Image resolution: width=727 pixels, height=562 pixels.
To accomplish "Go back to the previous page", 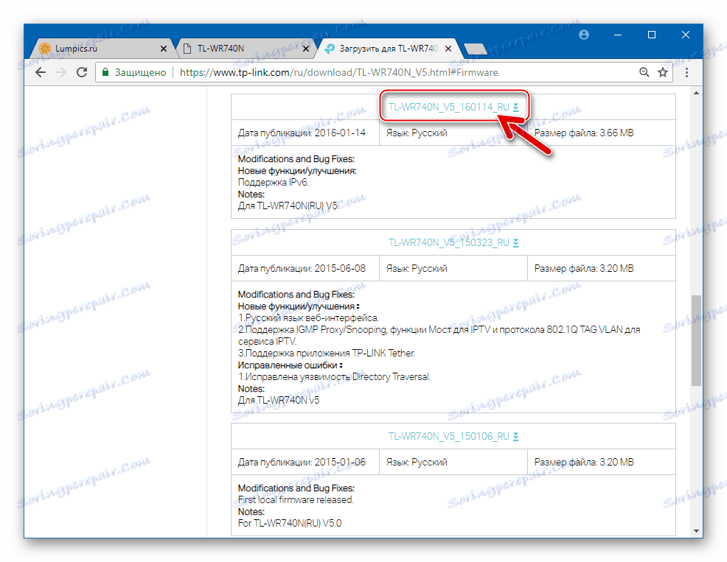I will pyautogui.click(x=41, y=72).
